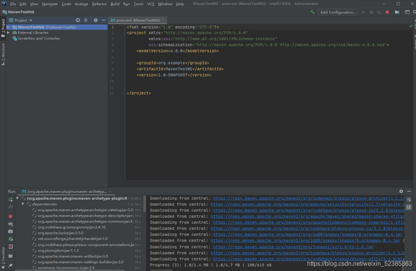Open the plexus-archiver download link on first console line

point(309,198)
